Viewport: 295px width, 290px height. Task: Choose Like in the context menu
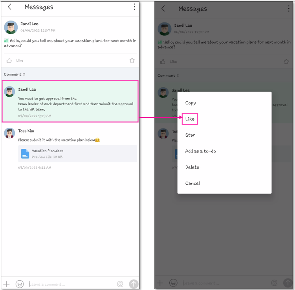[190, 119]
